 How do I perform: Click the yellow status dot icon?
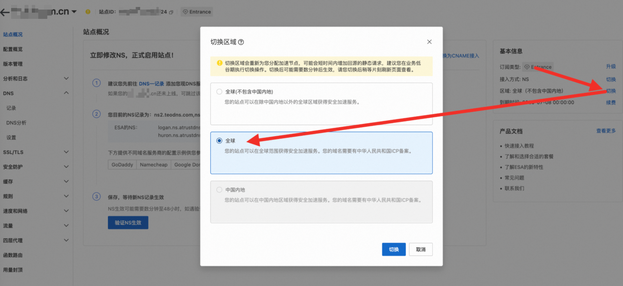pos(88,12)
